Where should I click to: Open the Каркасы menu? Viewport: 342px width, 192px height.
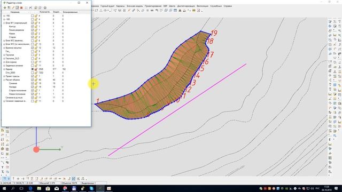120,6
